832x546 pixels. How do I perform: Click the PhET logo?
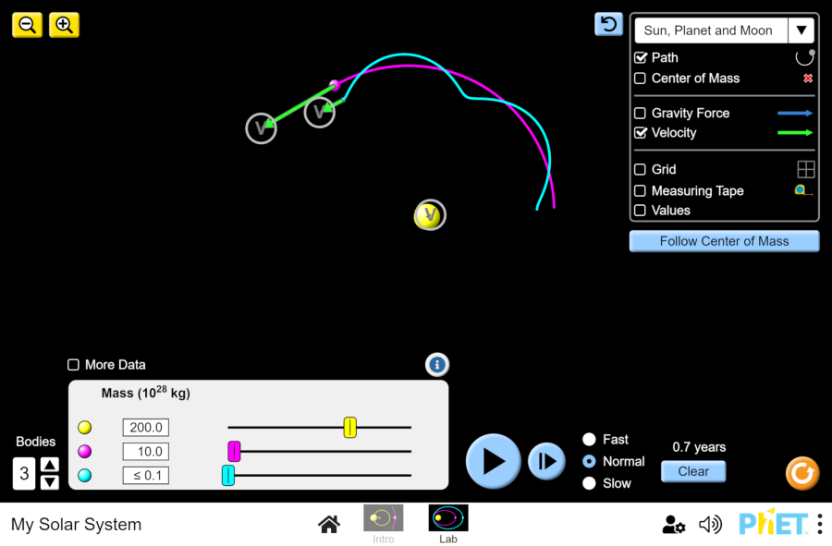pyautogui.click(x=774, y=524)
